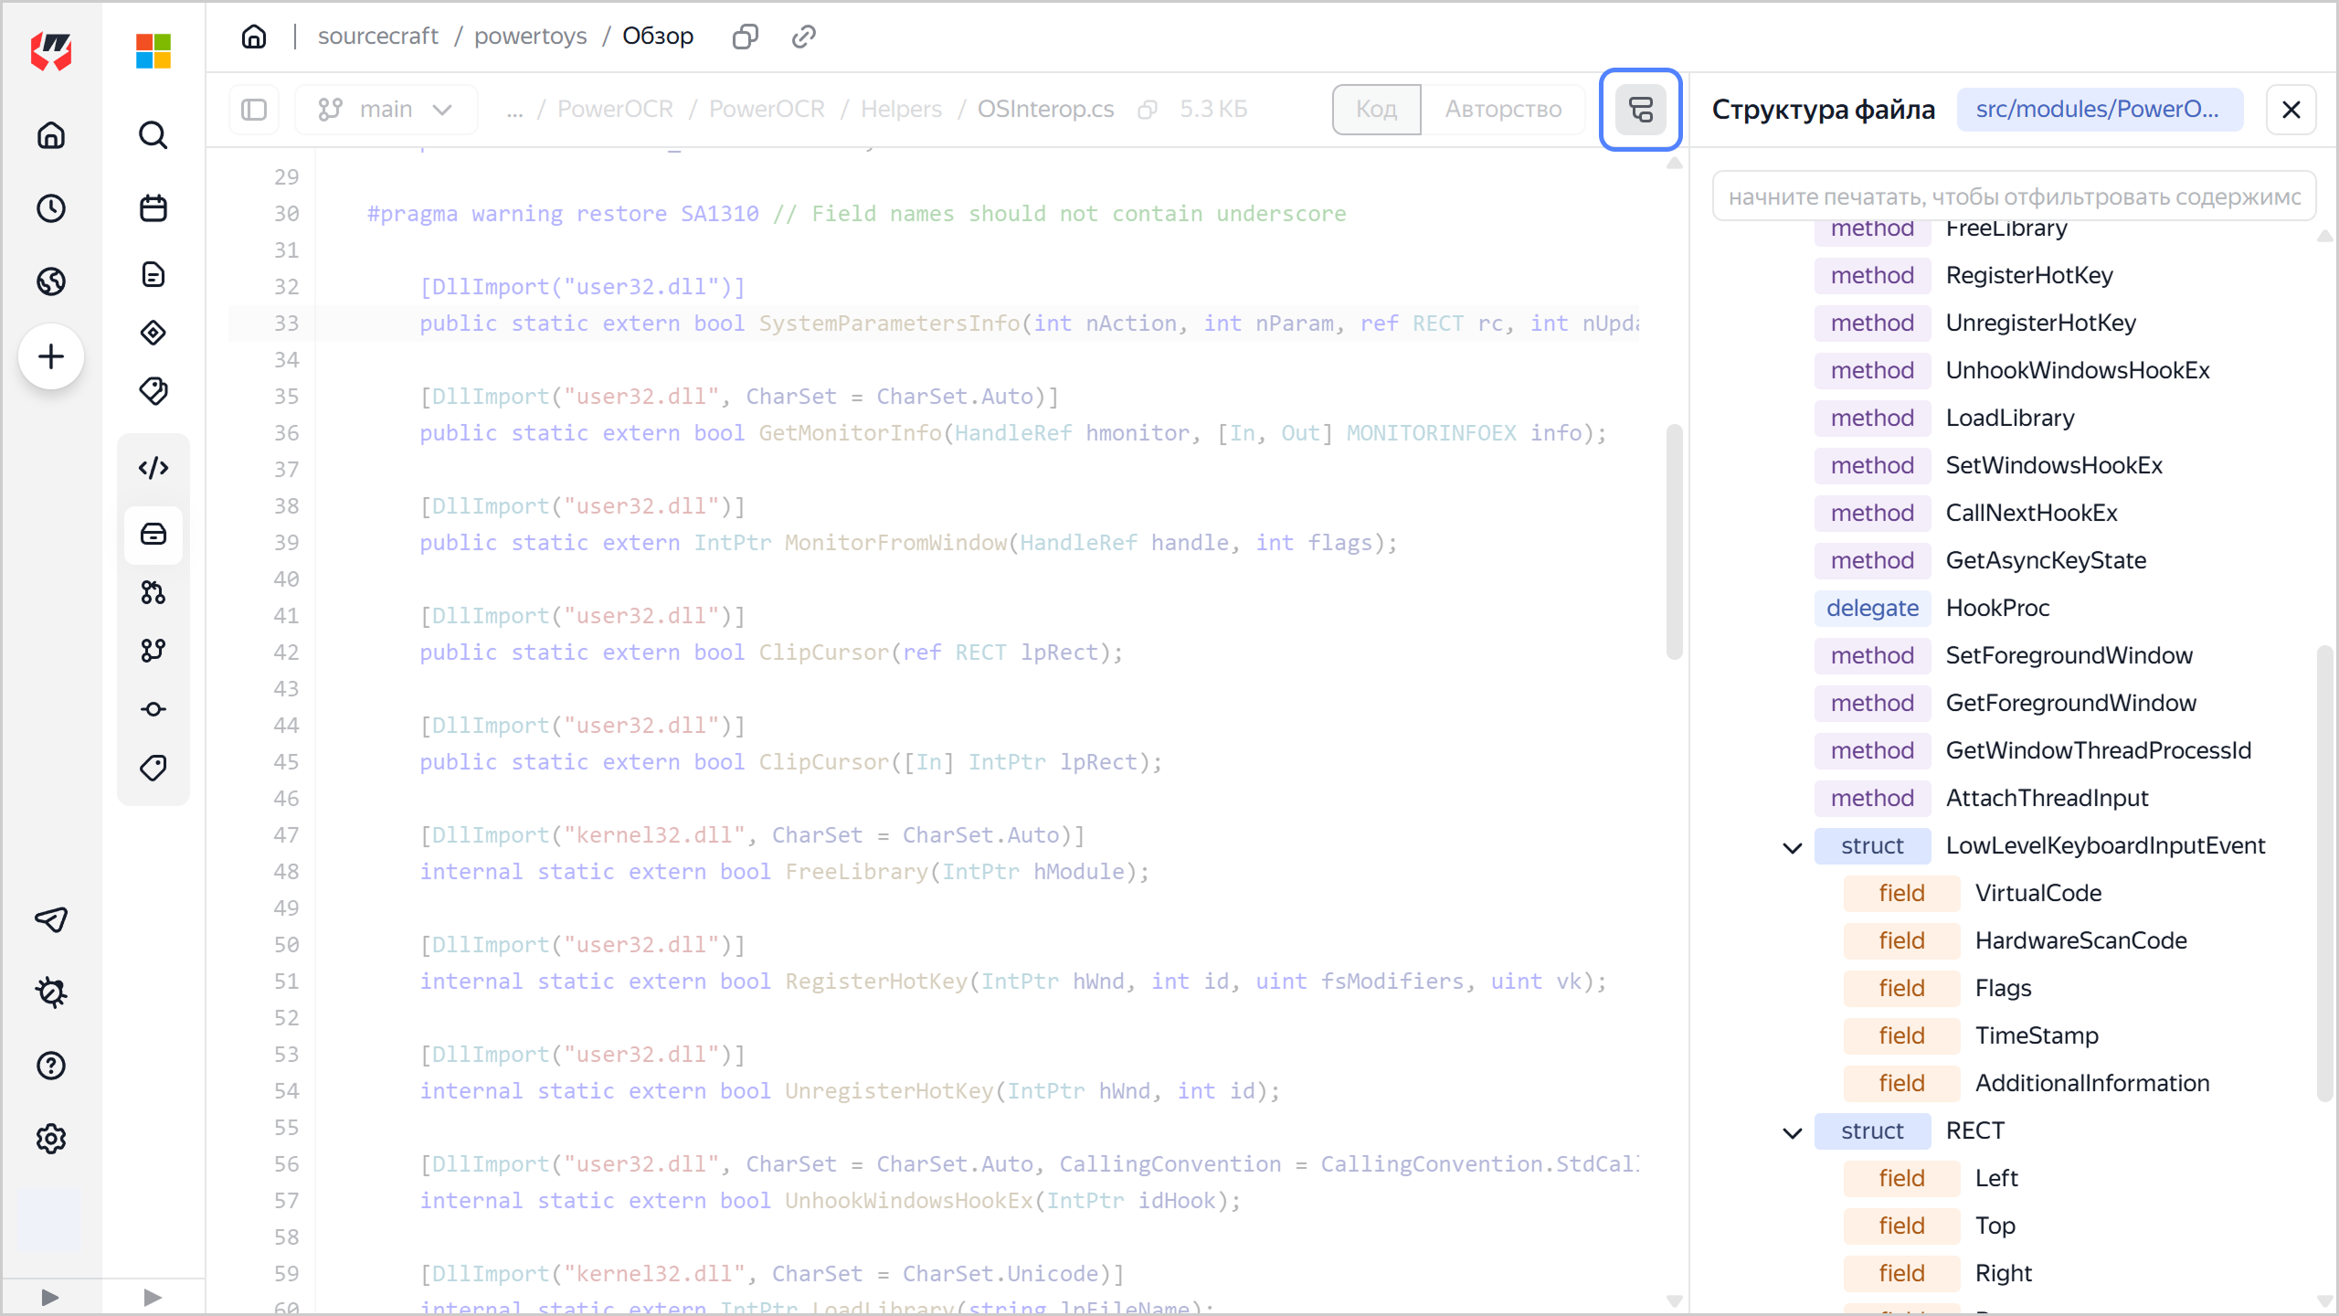This screenshot has width=2339, height=1316.
Task: Open the branches icon in sidebar
Action: click(x=153, y=650)
